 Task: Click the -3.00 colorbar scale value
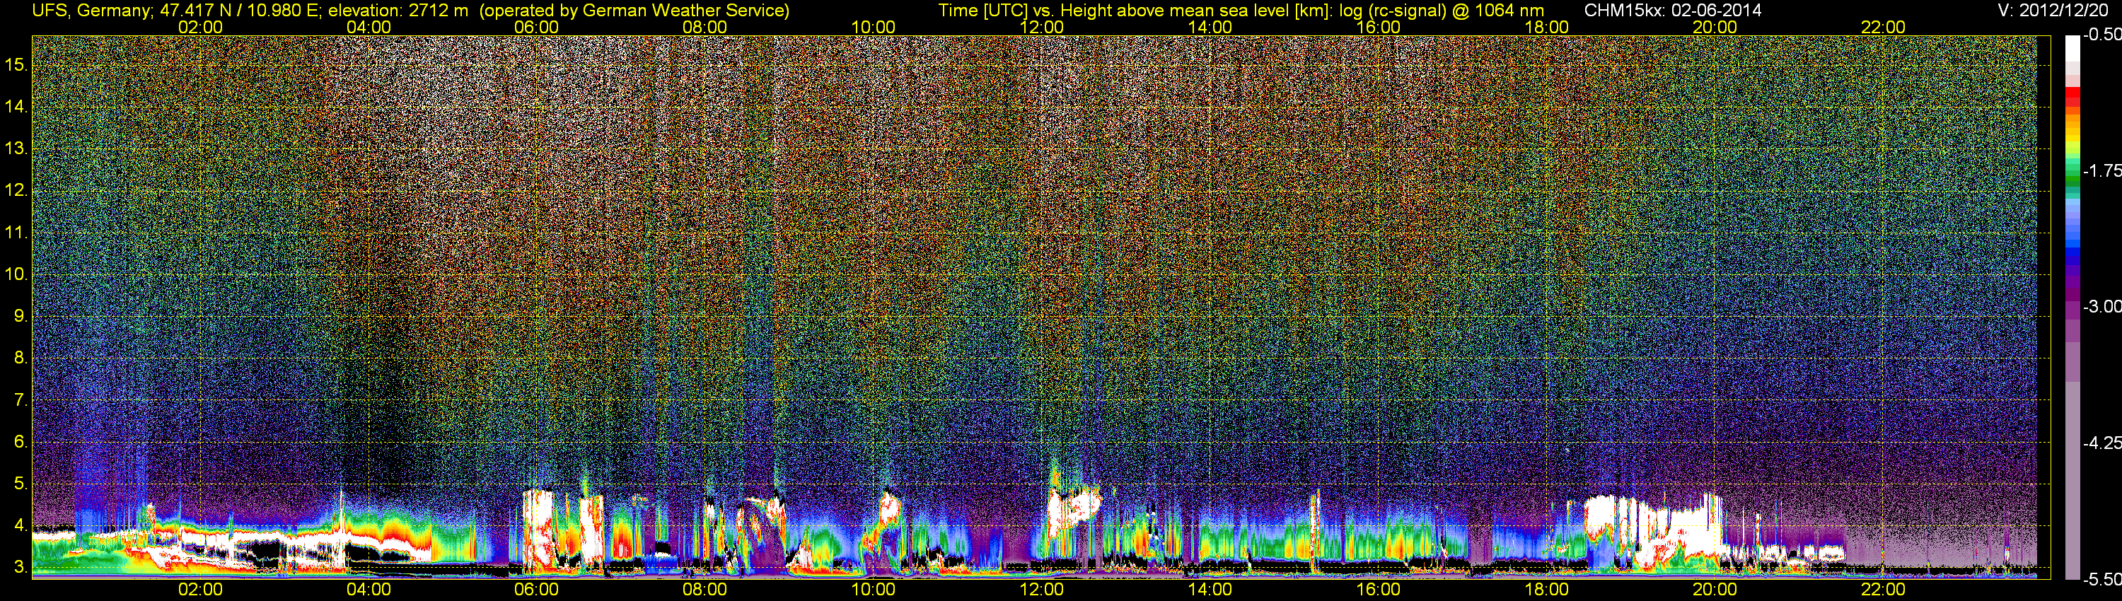coord(2101,306)
